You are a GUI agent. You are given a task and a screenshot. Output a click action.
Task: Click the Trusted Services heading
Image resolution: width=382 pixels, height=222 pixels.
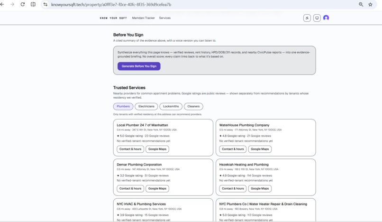(129, 88)
